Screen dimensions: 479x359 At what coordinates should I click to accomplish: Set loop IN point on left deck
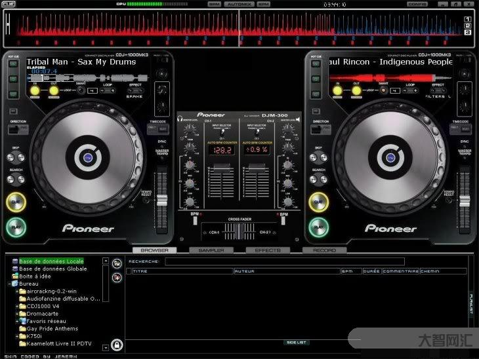(x=35, y=90)
